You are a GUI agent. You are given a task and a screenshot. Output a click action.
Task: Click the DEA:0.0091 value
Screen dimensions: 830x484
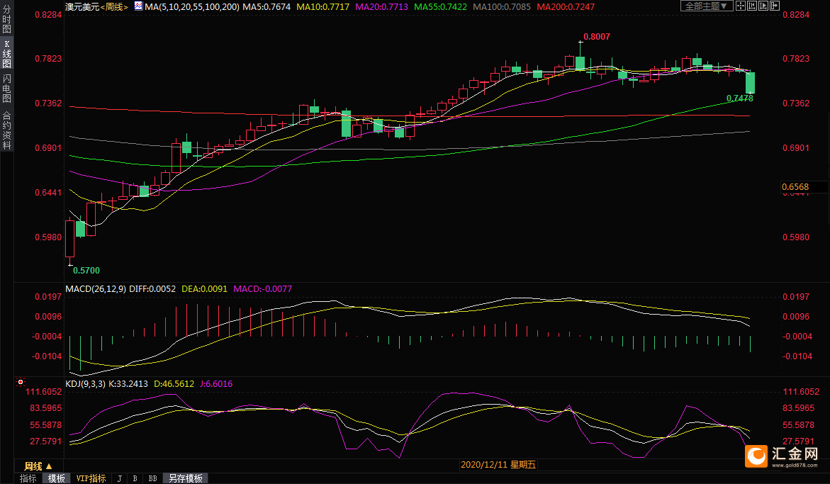click(204, 289)
